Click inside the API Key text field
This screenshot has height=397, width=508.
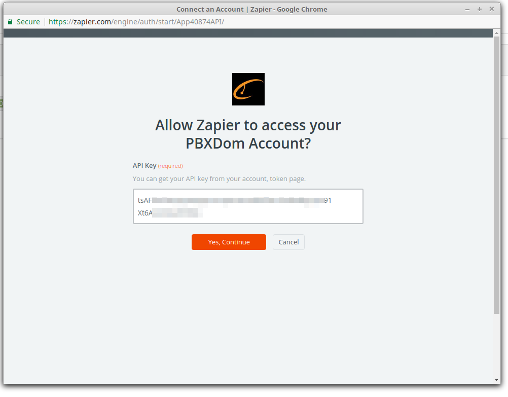(248, 206)
